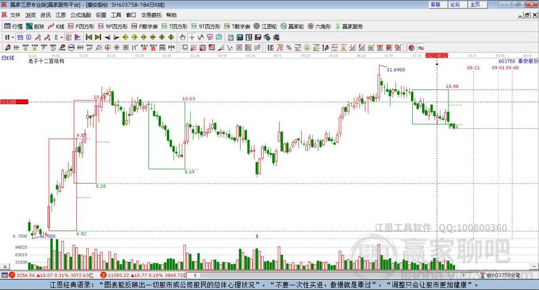Open the 江恩 menu
The width and height of the screenshot is (539, 290).
[x=61, y=15]
